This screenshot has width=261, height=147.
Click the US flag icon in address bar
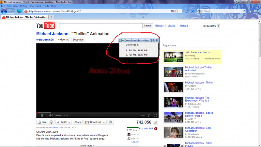pos(173,11)
